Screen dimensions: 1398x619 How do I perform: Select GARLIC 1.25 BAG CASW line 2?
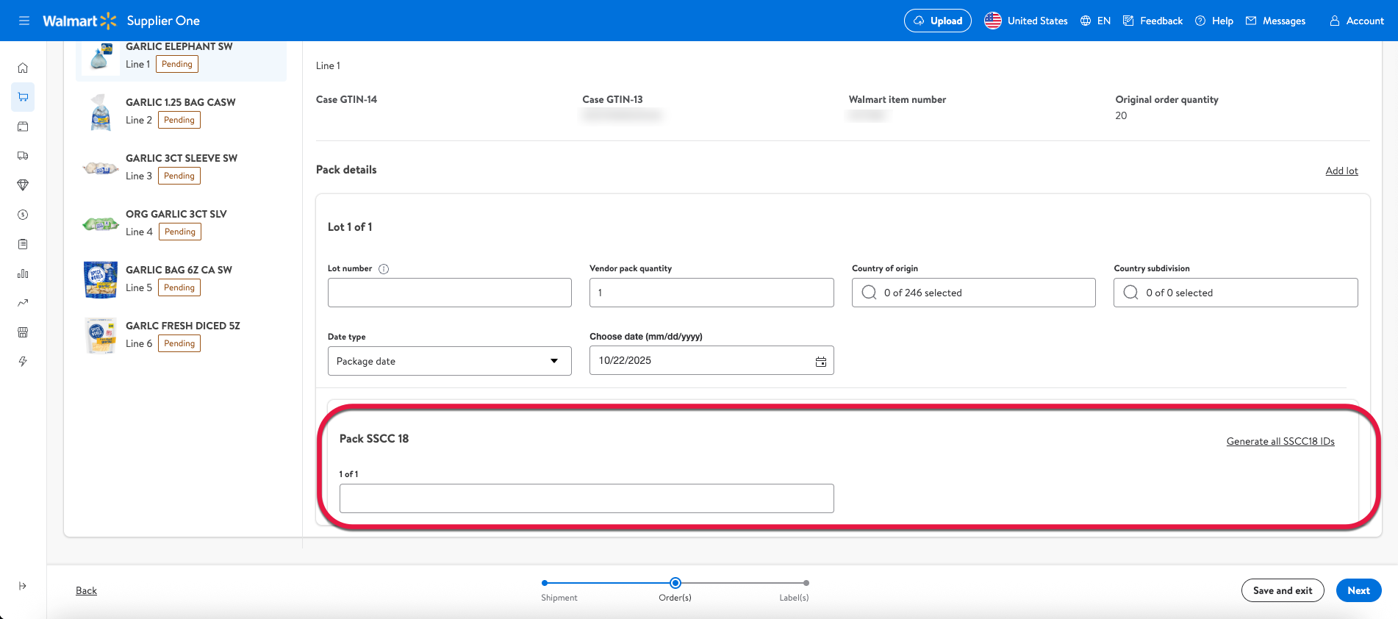pyautogui.click(x=180, y=110)
